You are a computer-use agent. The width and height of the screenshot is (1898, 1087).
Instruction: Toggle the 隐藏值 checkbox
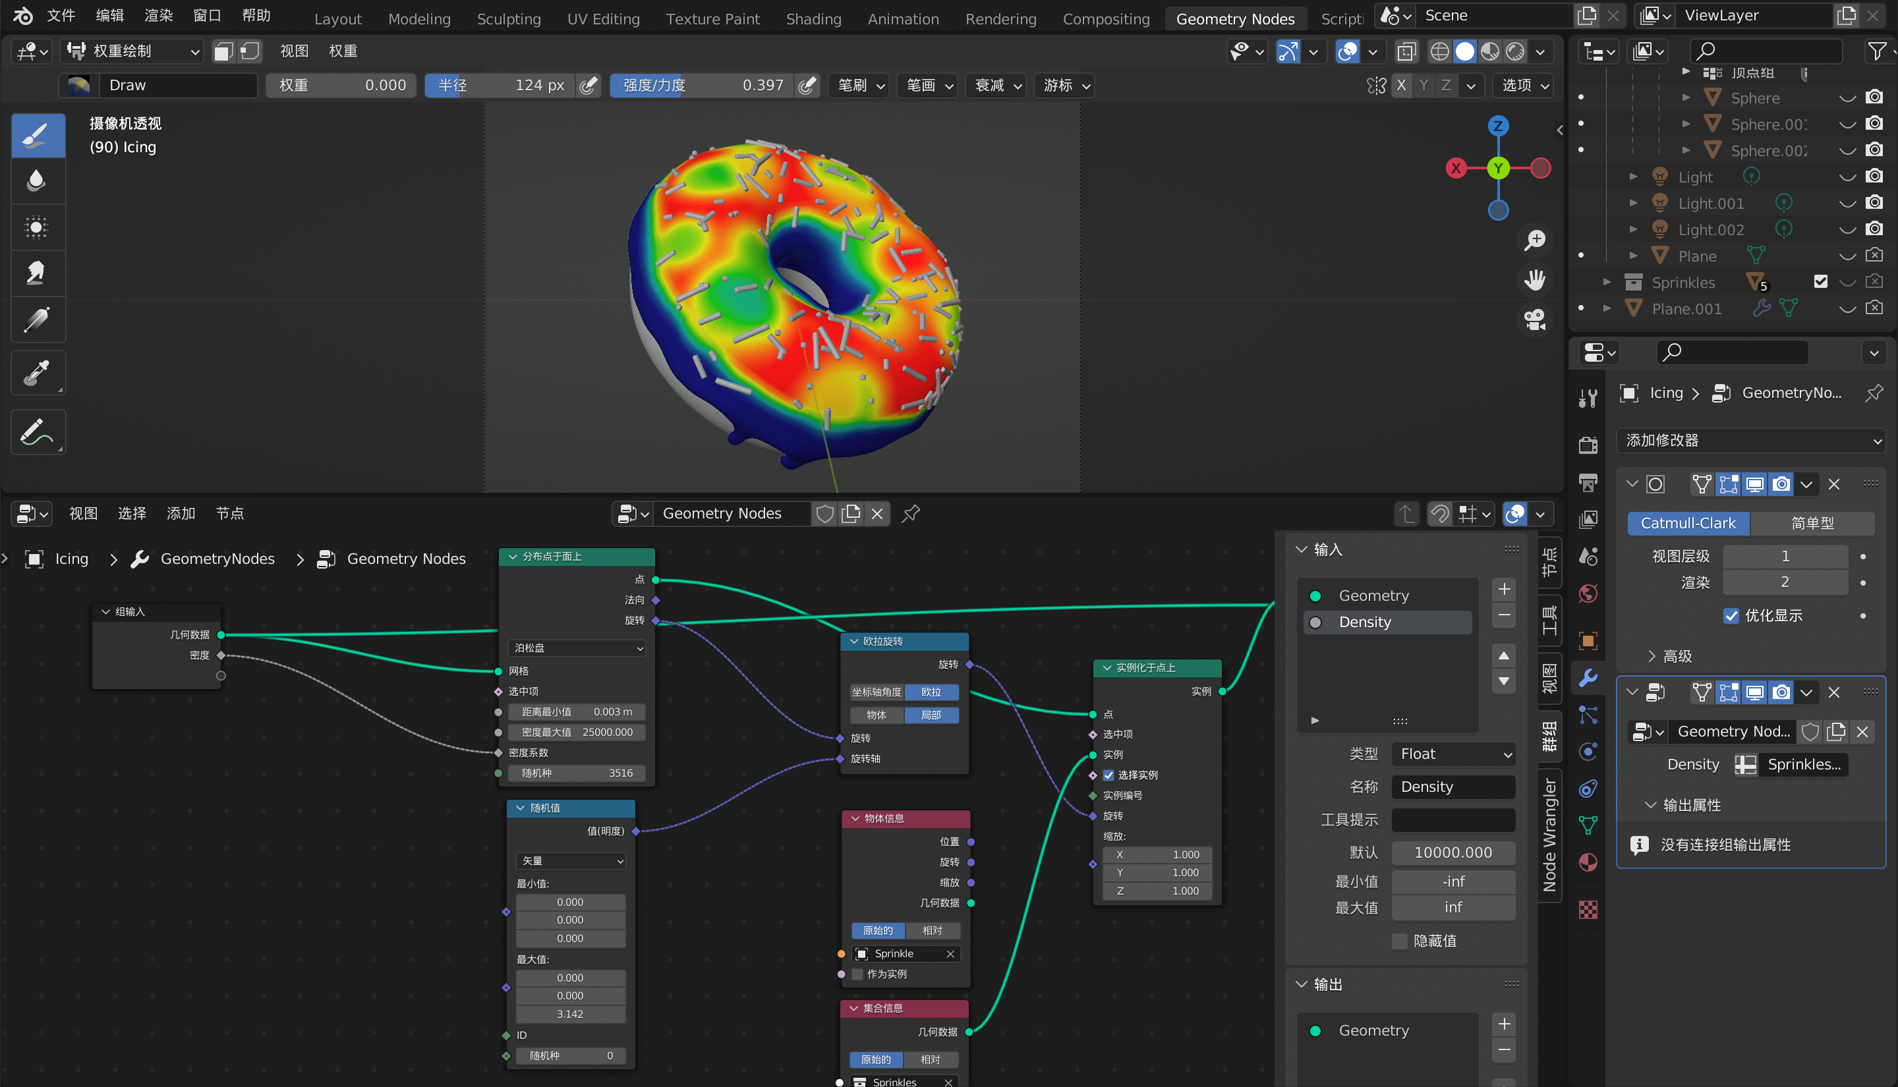[1400, 941]
